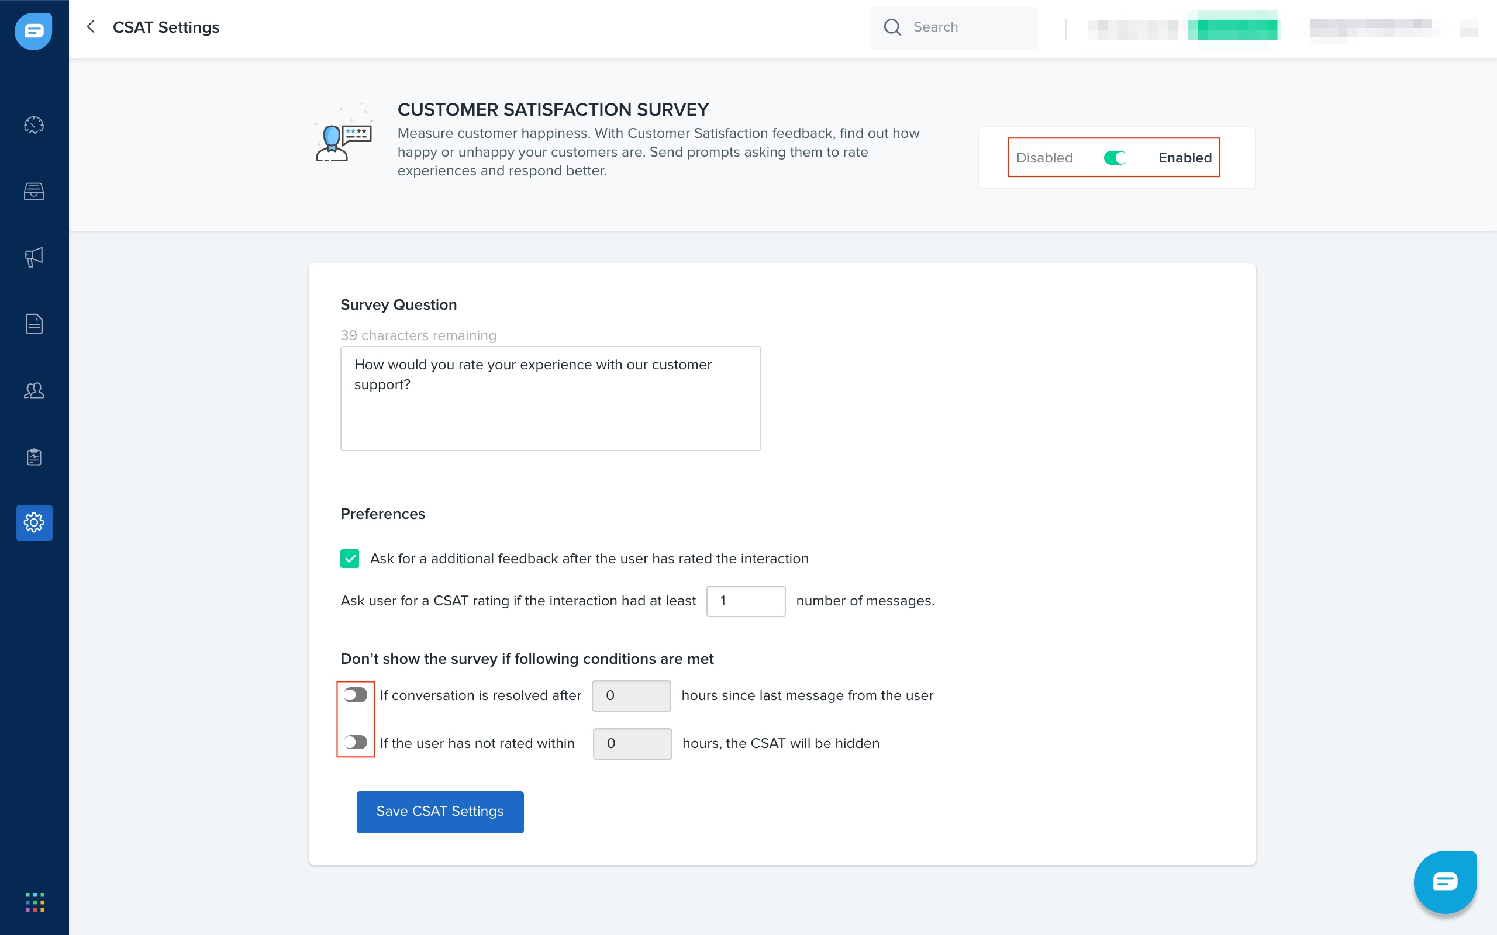Screen dimensions: 1497x935
Task: Uncheck the additional feedback checkbox
Action: [x=350, y=559]
